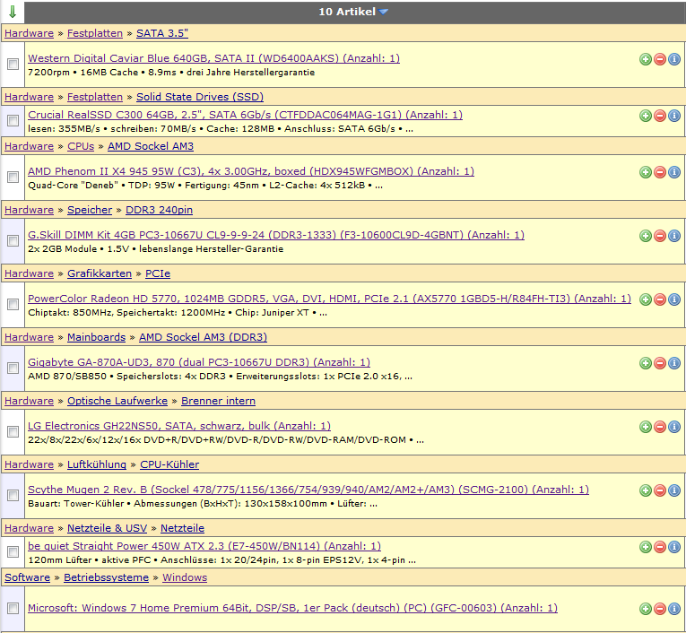Image resolution: width=686 pixels, height=633 pixels.
Task: Add one more AMD Phenom II X4 945
Action: point(646,172)
